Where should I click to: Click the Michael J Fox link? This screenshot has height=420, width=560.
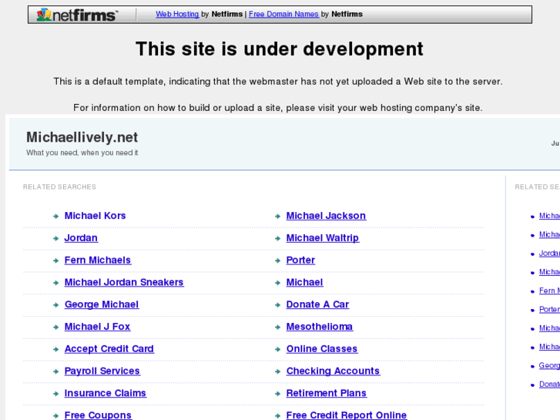(97, 326)
